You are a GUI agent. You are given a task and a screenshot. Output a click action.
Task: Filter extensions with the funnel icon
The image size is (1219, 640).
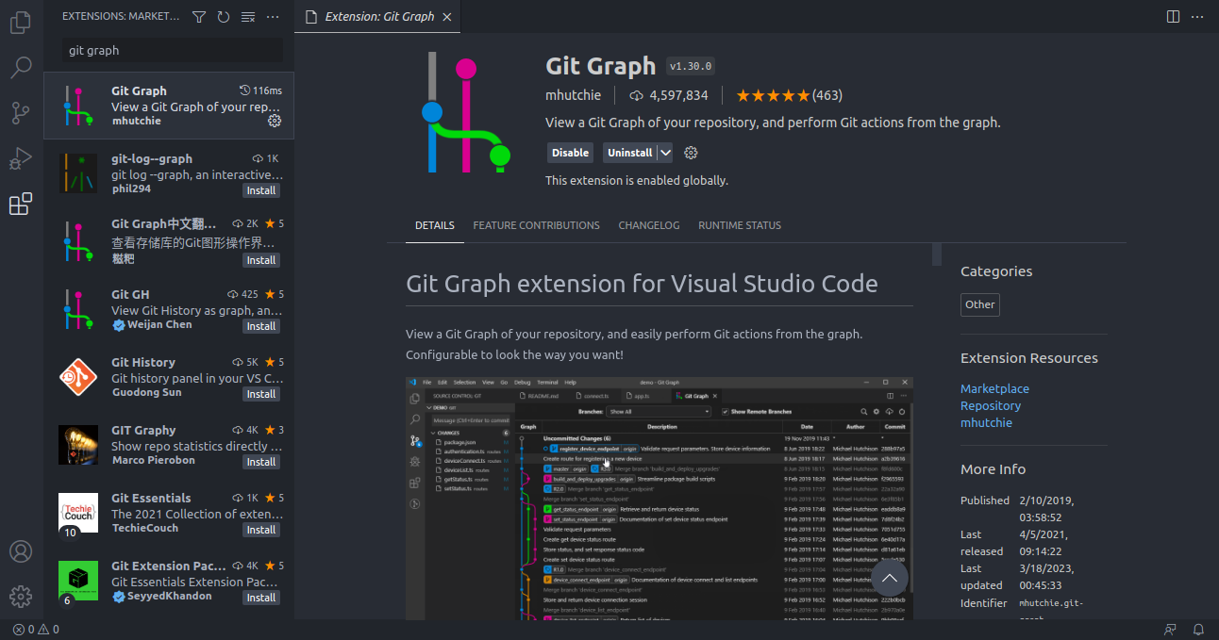199,17
